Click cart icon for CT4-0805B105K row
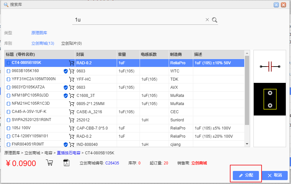291x184 pixels. [x=72, y=63]
